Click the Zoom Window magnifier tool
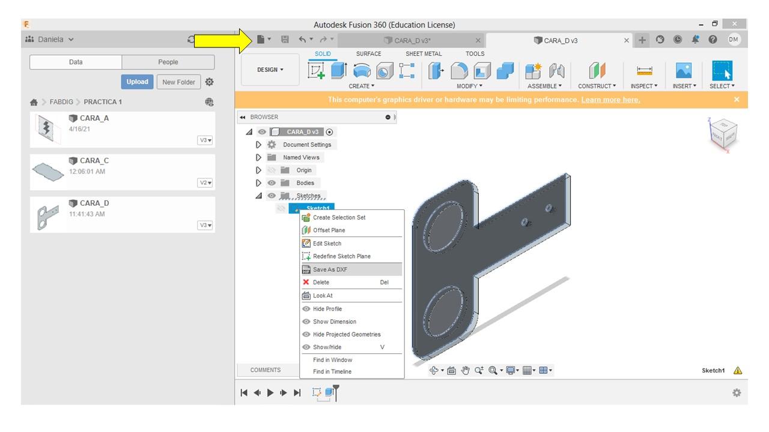The width and height of the screenshot is (769, 432). 494,371
